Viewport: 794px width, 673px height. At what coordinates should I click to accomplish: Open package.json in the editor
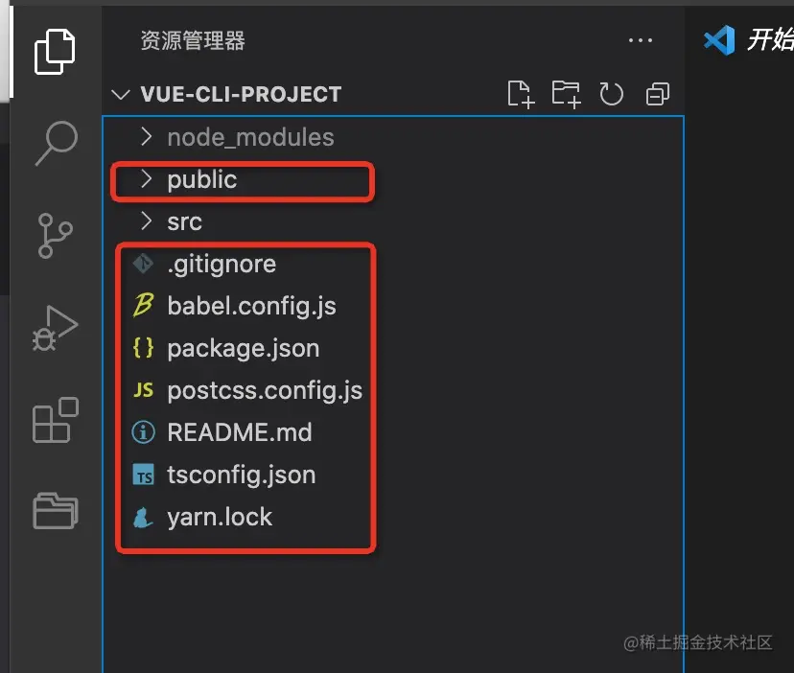[243, 348]
